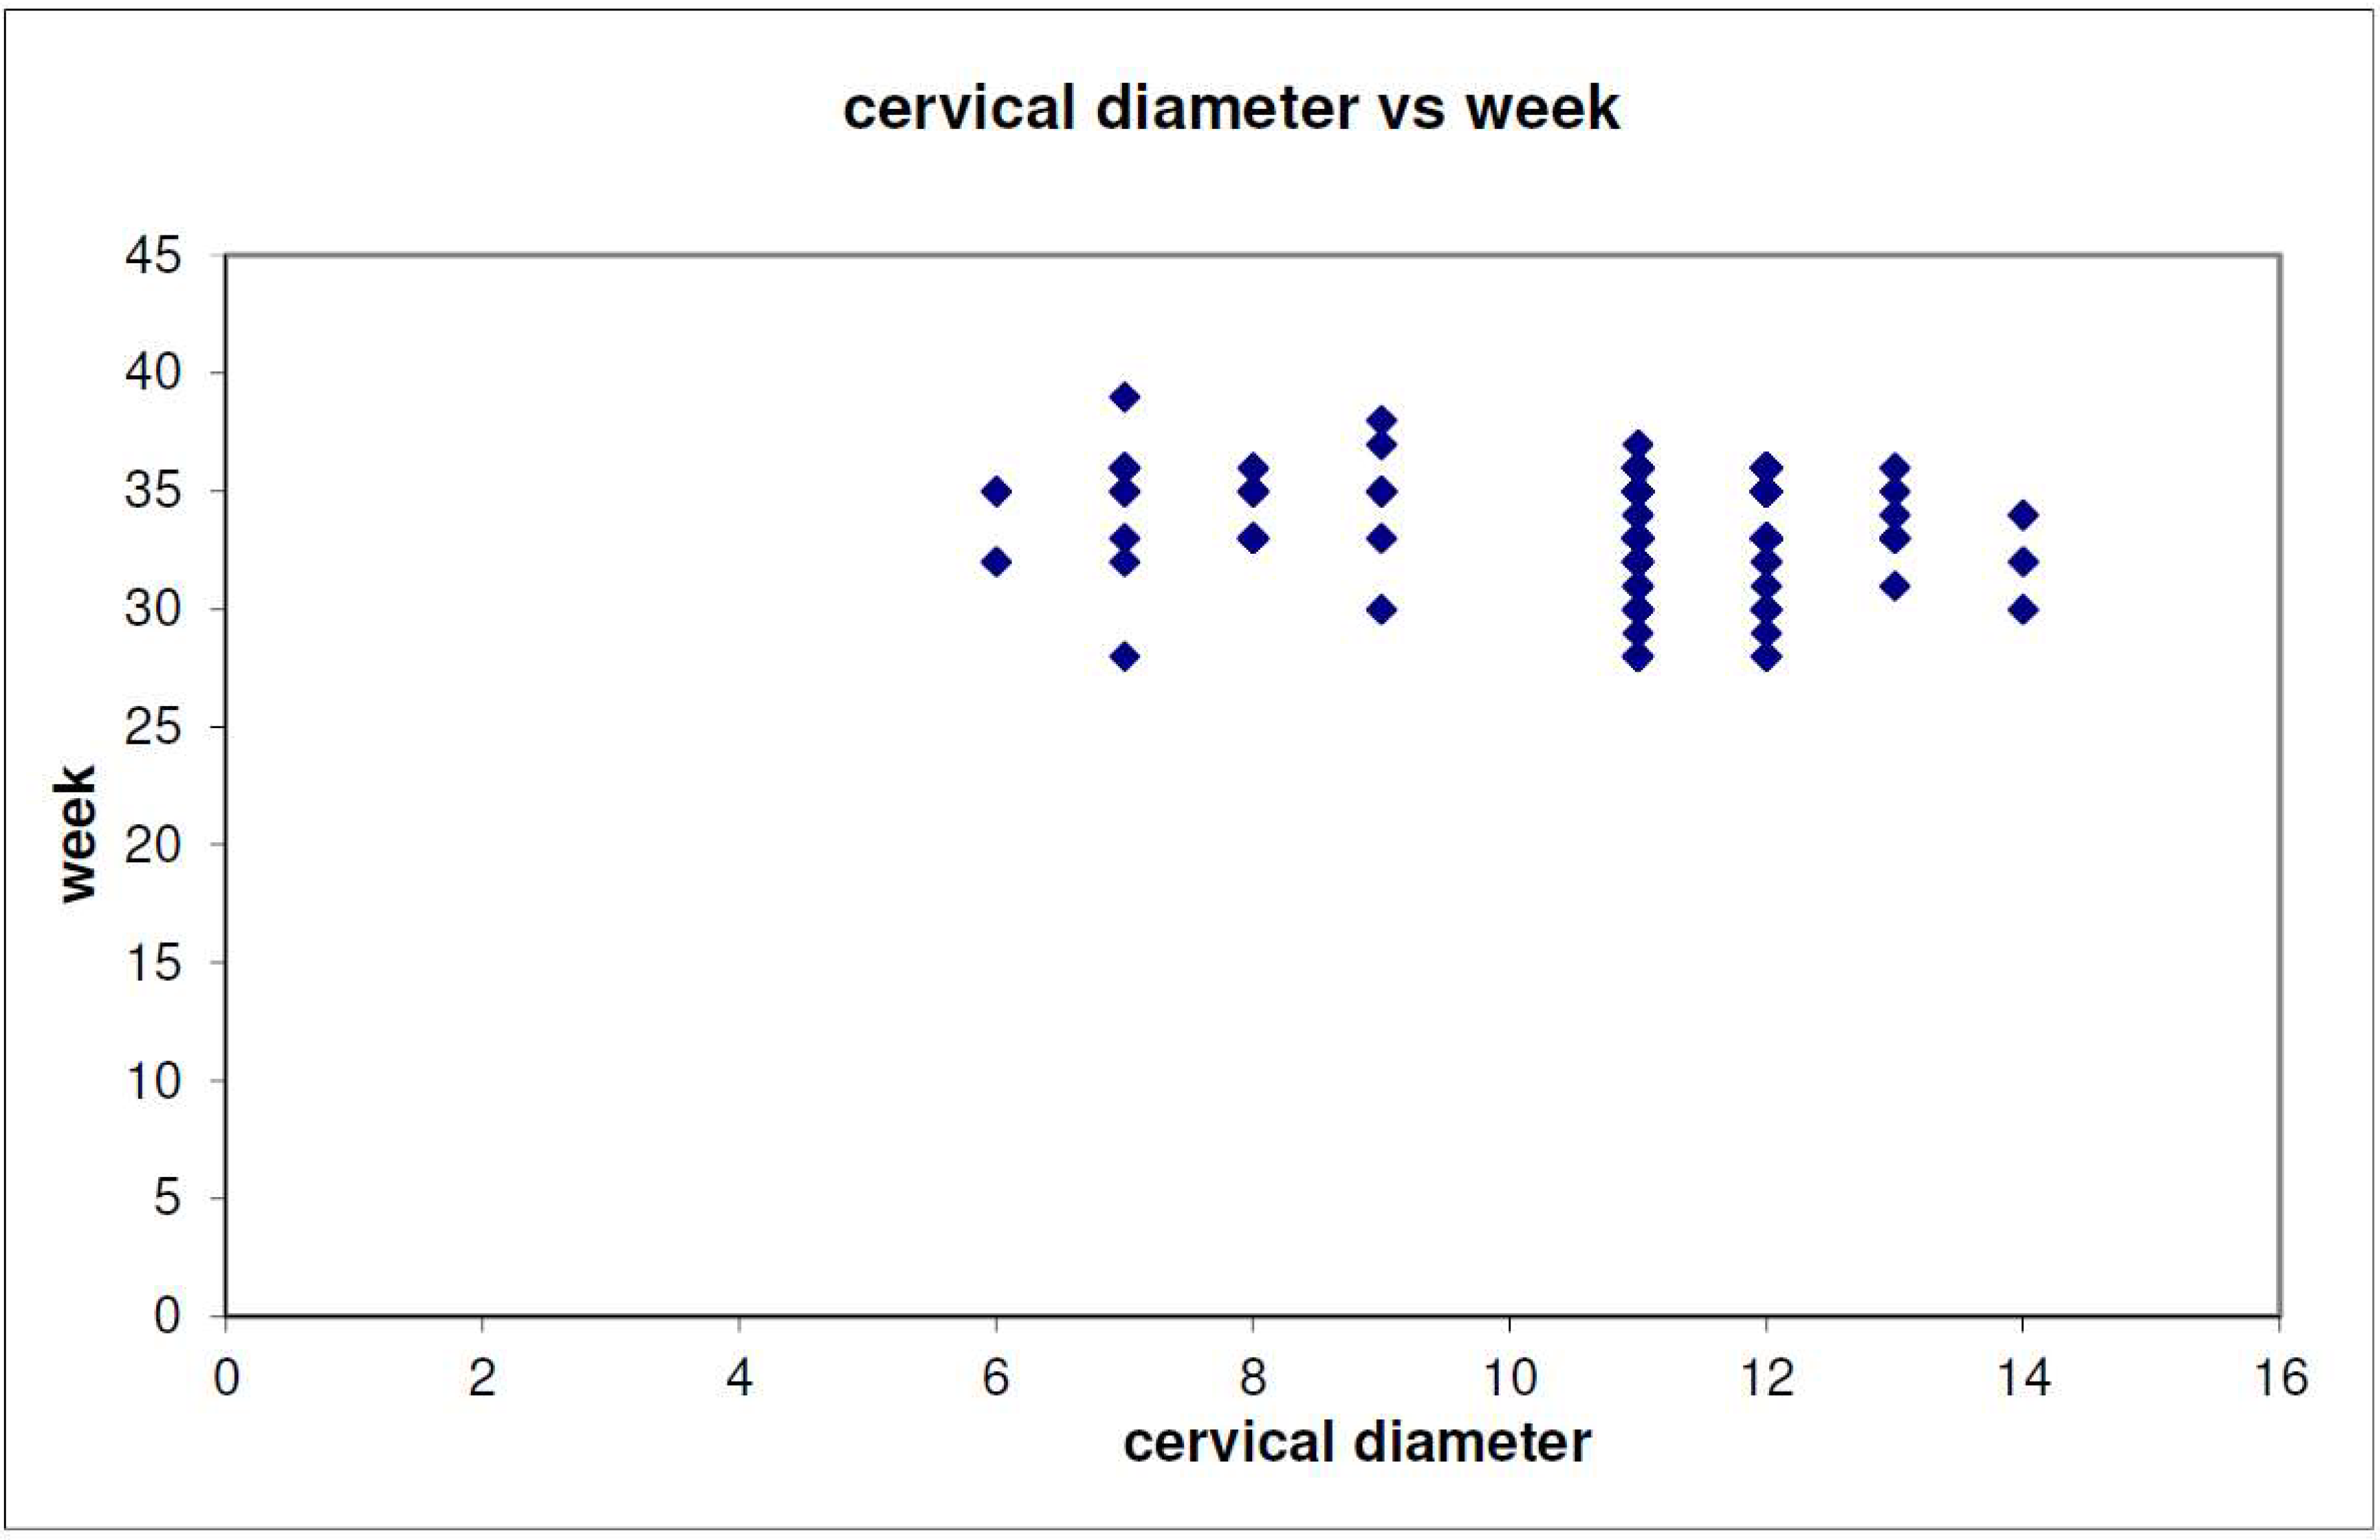Select the 'cervical diameter' horizontal axis title
The image size is (2380, 1540).
(x=1357, y=1443)
